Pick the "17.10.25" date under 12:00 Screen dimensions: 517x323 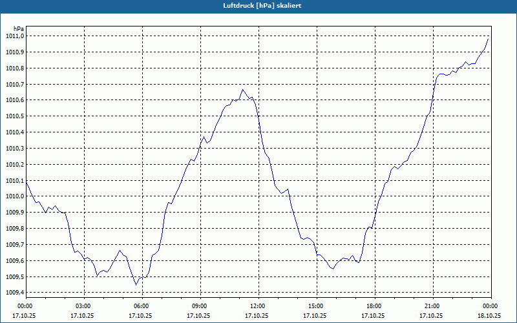click(257, 315)
